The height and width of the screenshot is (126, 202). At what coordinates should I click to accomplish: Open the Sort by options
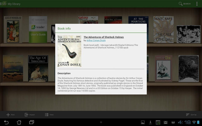(191, 115)
